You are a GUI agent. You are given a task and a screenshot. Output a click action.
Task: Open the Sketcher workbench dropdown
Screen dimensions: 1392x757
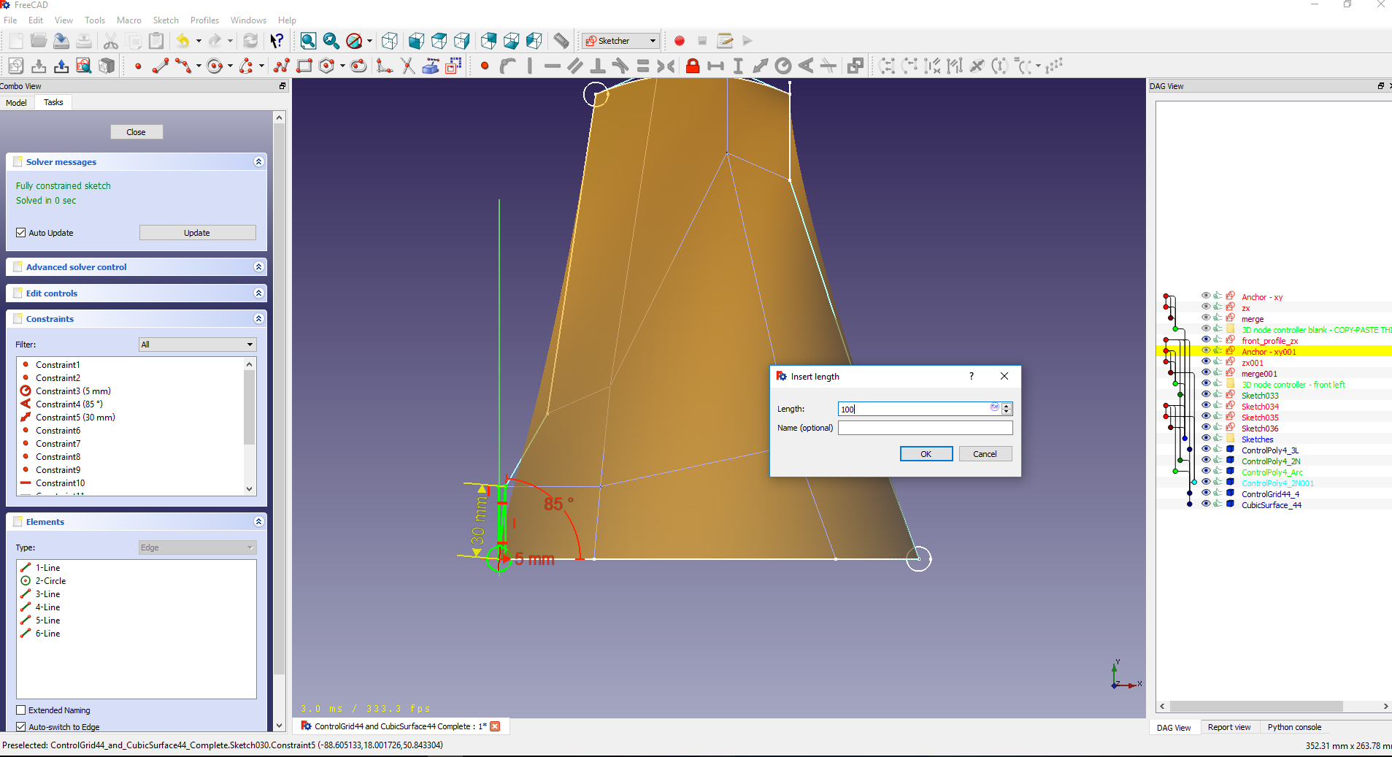pyautogui.click(x=620, y=41)
